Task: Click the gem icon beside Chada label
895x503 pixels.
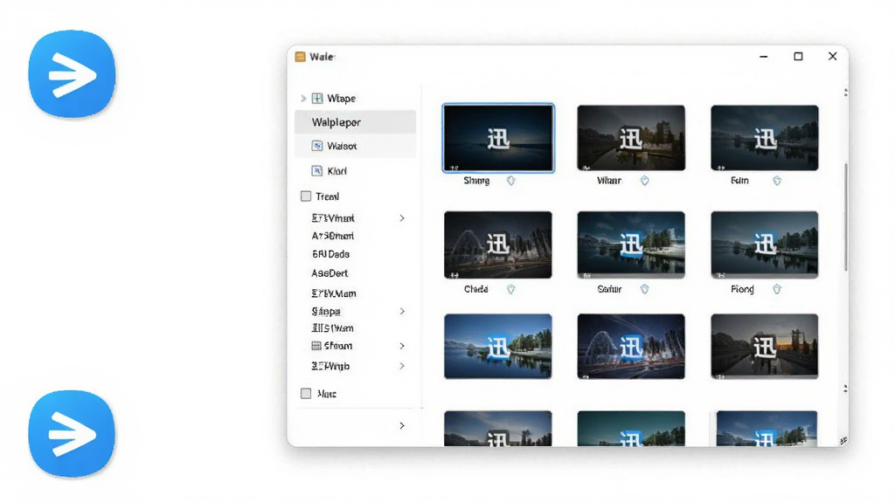Action: click(x=510, y=289)
